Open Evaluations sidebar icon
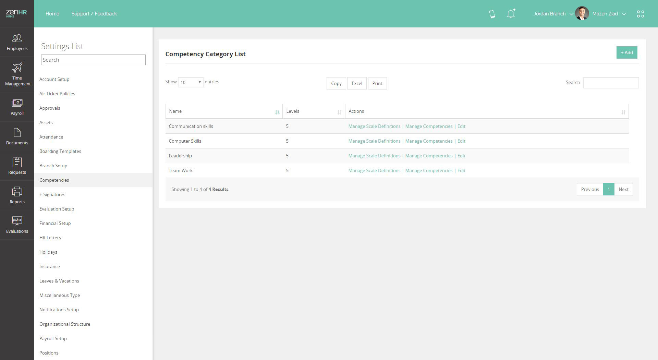658x360 pixels. (x=17, y=221)
